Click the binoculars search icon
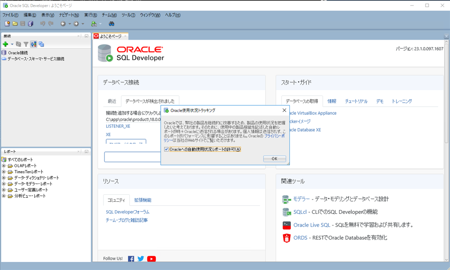 [x=111, y=24]
